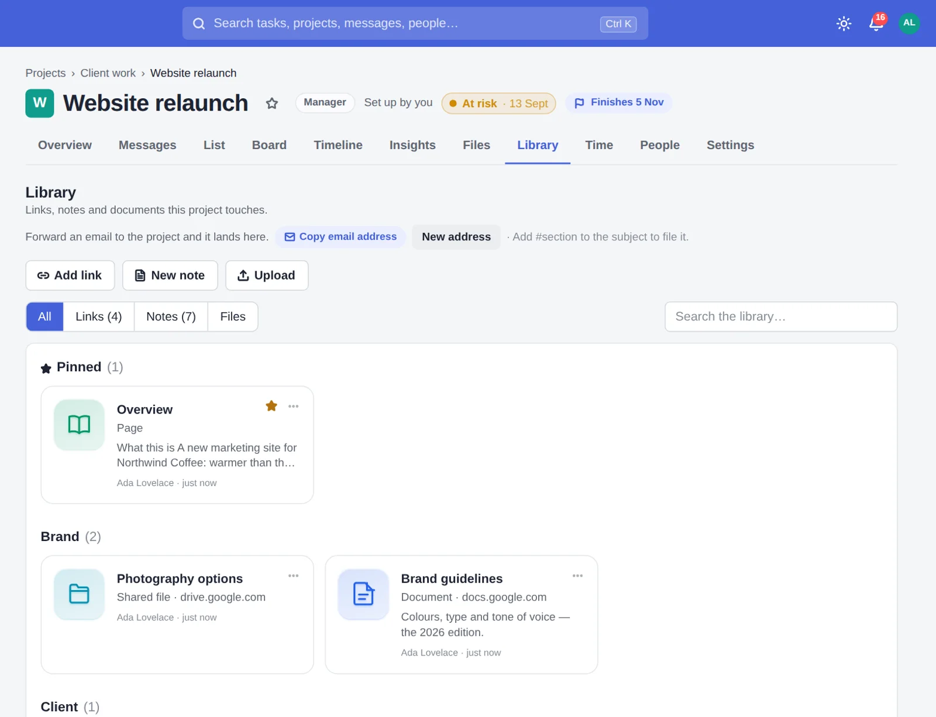Copy the project email address

(340, 237)
